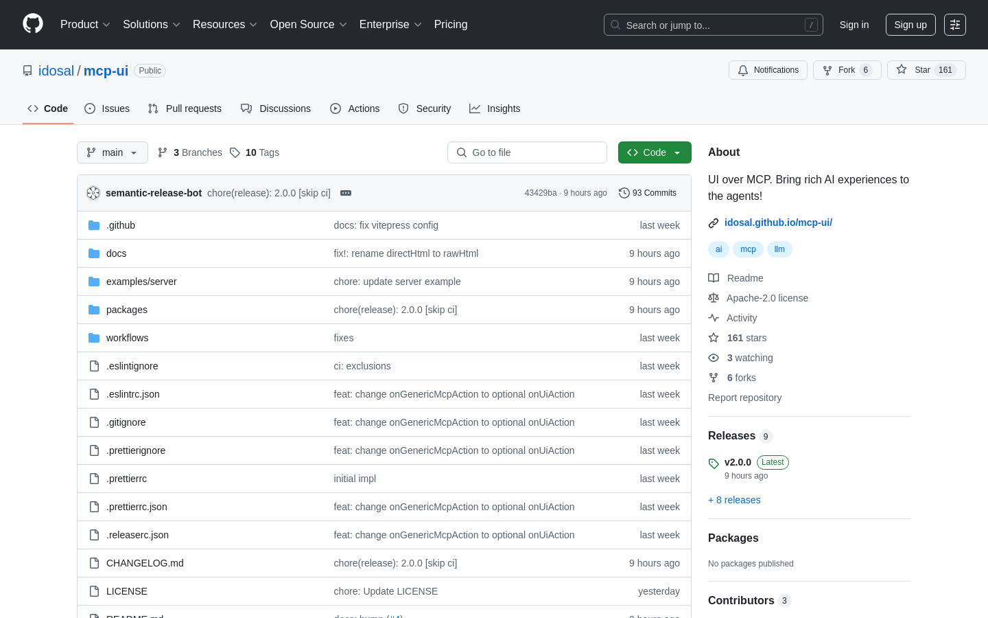Click the Report repository link
The height and width of the screenshot is (618, 988).
[x=744, y=398]
